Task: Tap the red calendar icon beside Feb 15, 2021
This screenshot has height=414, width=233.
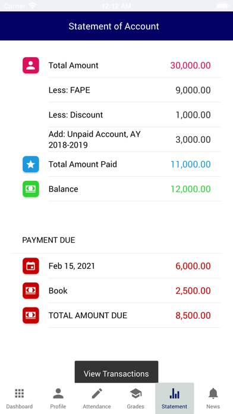Action: [30, 266]
